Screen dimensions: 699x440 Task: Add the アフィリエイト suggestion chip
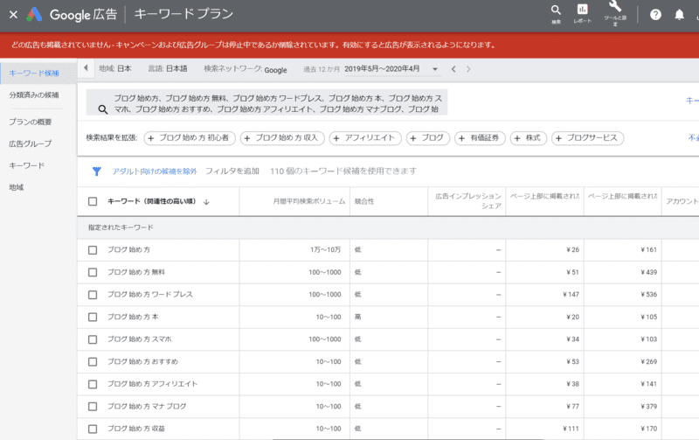pyautogui.click(x=365, y=138)
